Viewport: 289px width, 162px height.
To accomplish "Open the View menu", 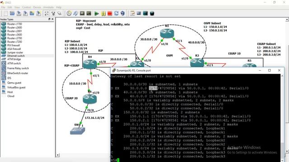I will pyautogui.click(x=17, y=7).
